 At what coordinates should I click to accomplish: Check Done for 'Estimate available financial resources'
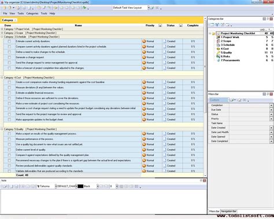click(x=9, y=93)
